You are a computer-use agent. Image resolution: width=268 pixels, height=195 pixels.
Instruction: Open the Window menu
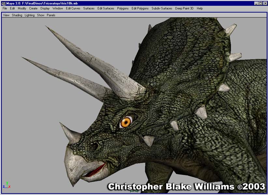[58, 8]
